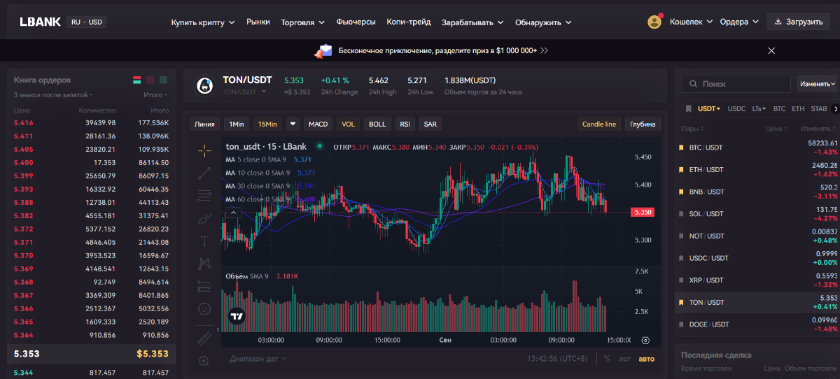
Task: Open the Изменять dropdown
Action: (817, 84)
